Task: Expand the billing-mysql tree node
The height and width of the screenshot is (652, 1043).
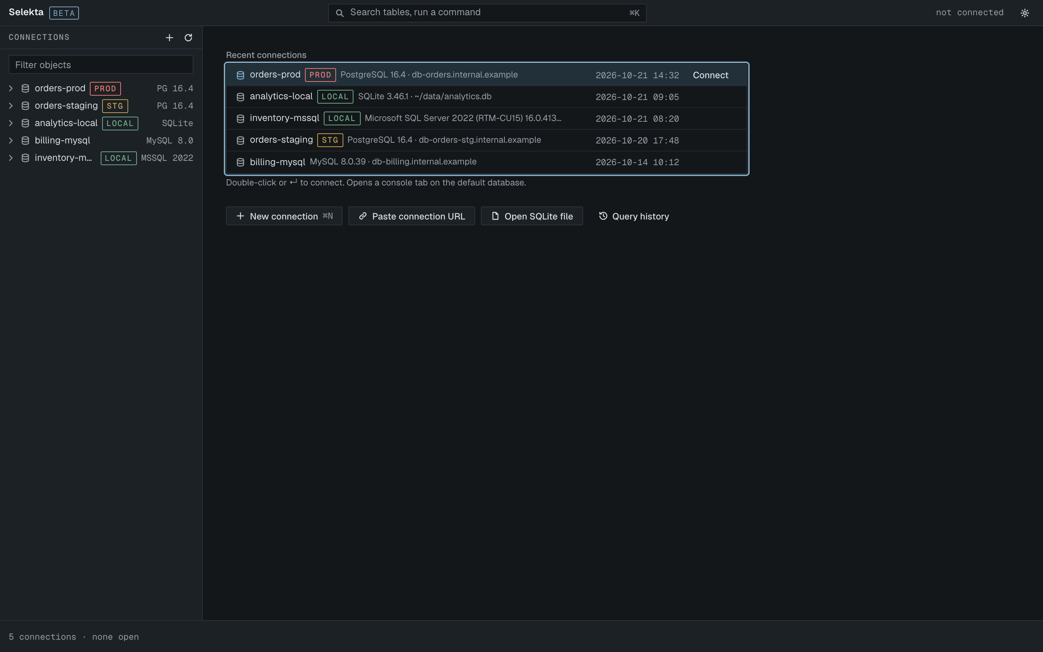Action: [11, 141]
